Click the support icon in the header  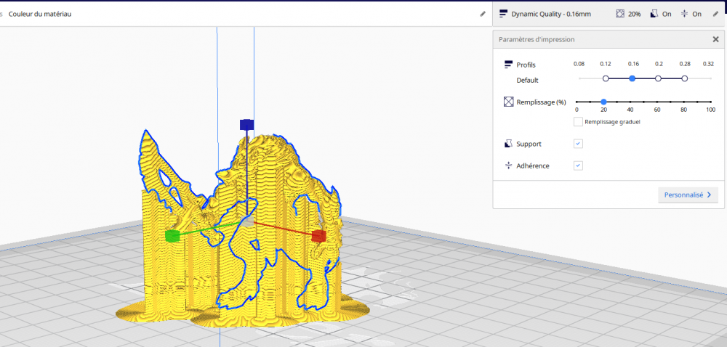click(654, 14)
